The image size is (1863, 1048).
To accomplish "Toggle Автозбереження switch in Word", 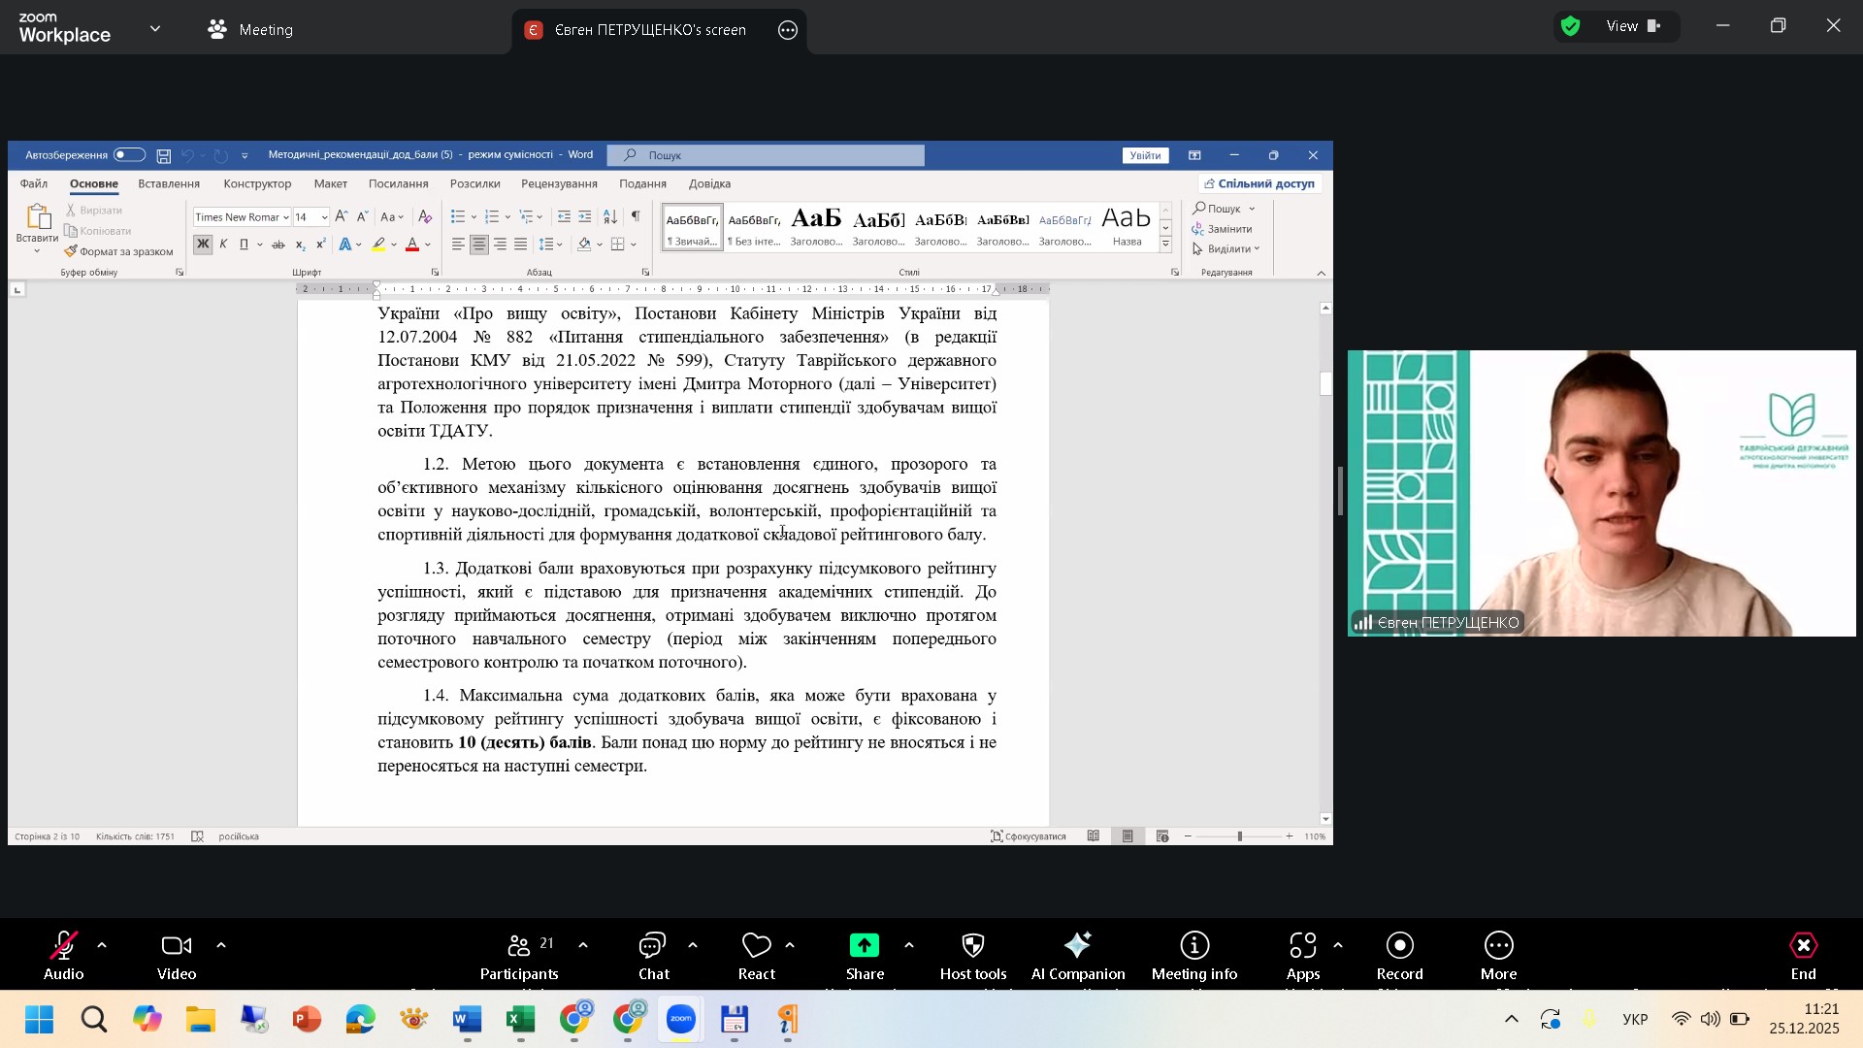I will tap(129, 155).
